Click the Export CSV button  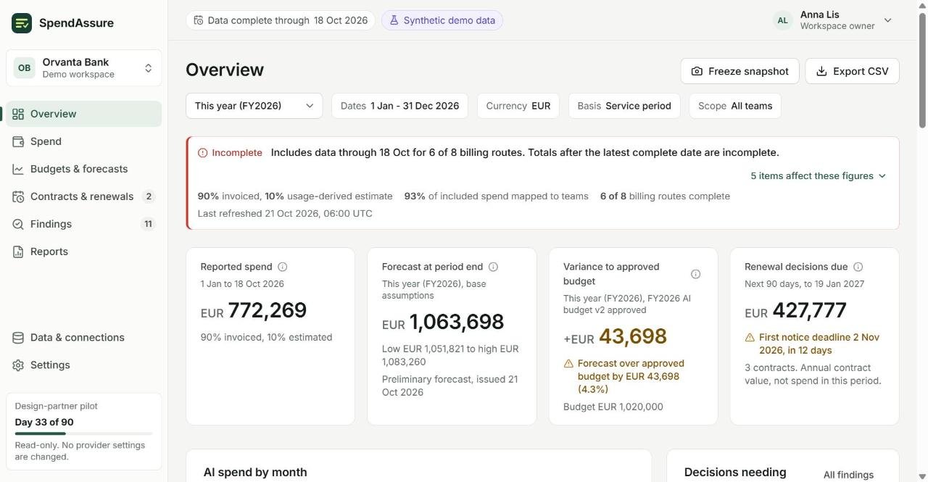click(852, 71)
